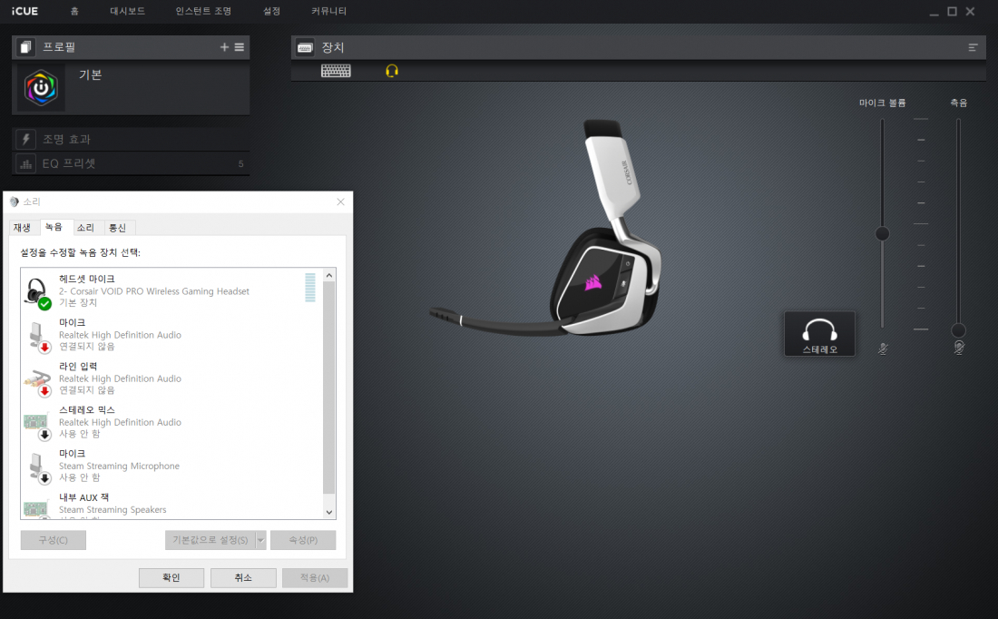The image size is (998, 619).
Task: Toggle sidetone mute icon under 측음 slider
Action: 959,348
